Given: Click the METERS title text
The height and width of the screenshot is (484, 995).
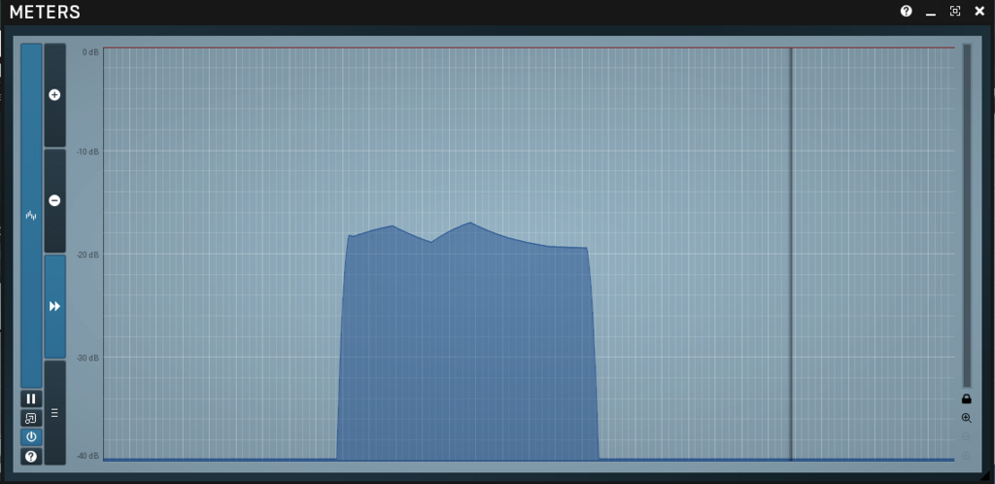Looking at the screenshot, I should pos(45,12).
